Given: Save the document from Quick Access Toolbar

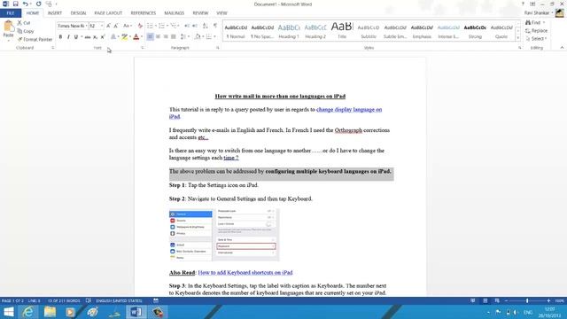Looking at the screenshot, I should (x=15, y=4).
